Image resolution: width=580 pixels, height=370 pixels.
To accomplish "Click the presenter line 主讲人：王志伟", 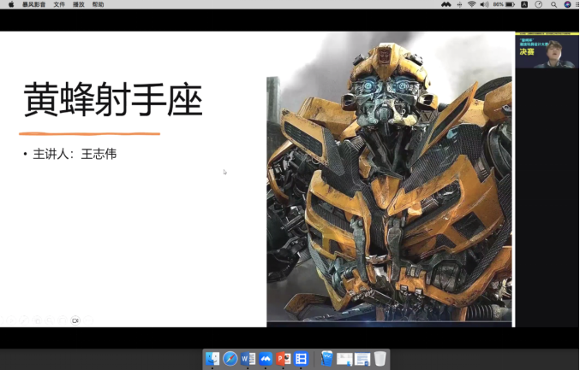I will click(75, 154).
